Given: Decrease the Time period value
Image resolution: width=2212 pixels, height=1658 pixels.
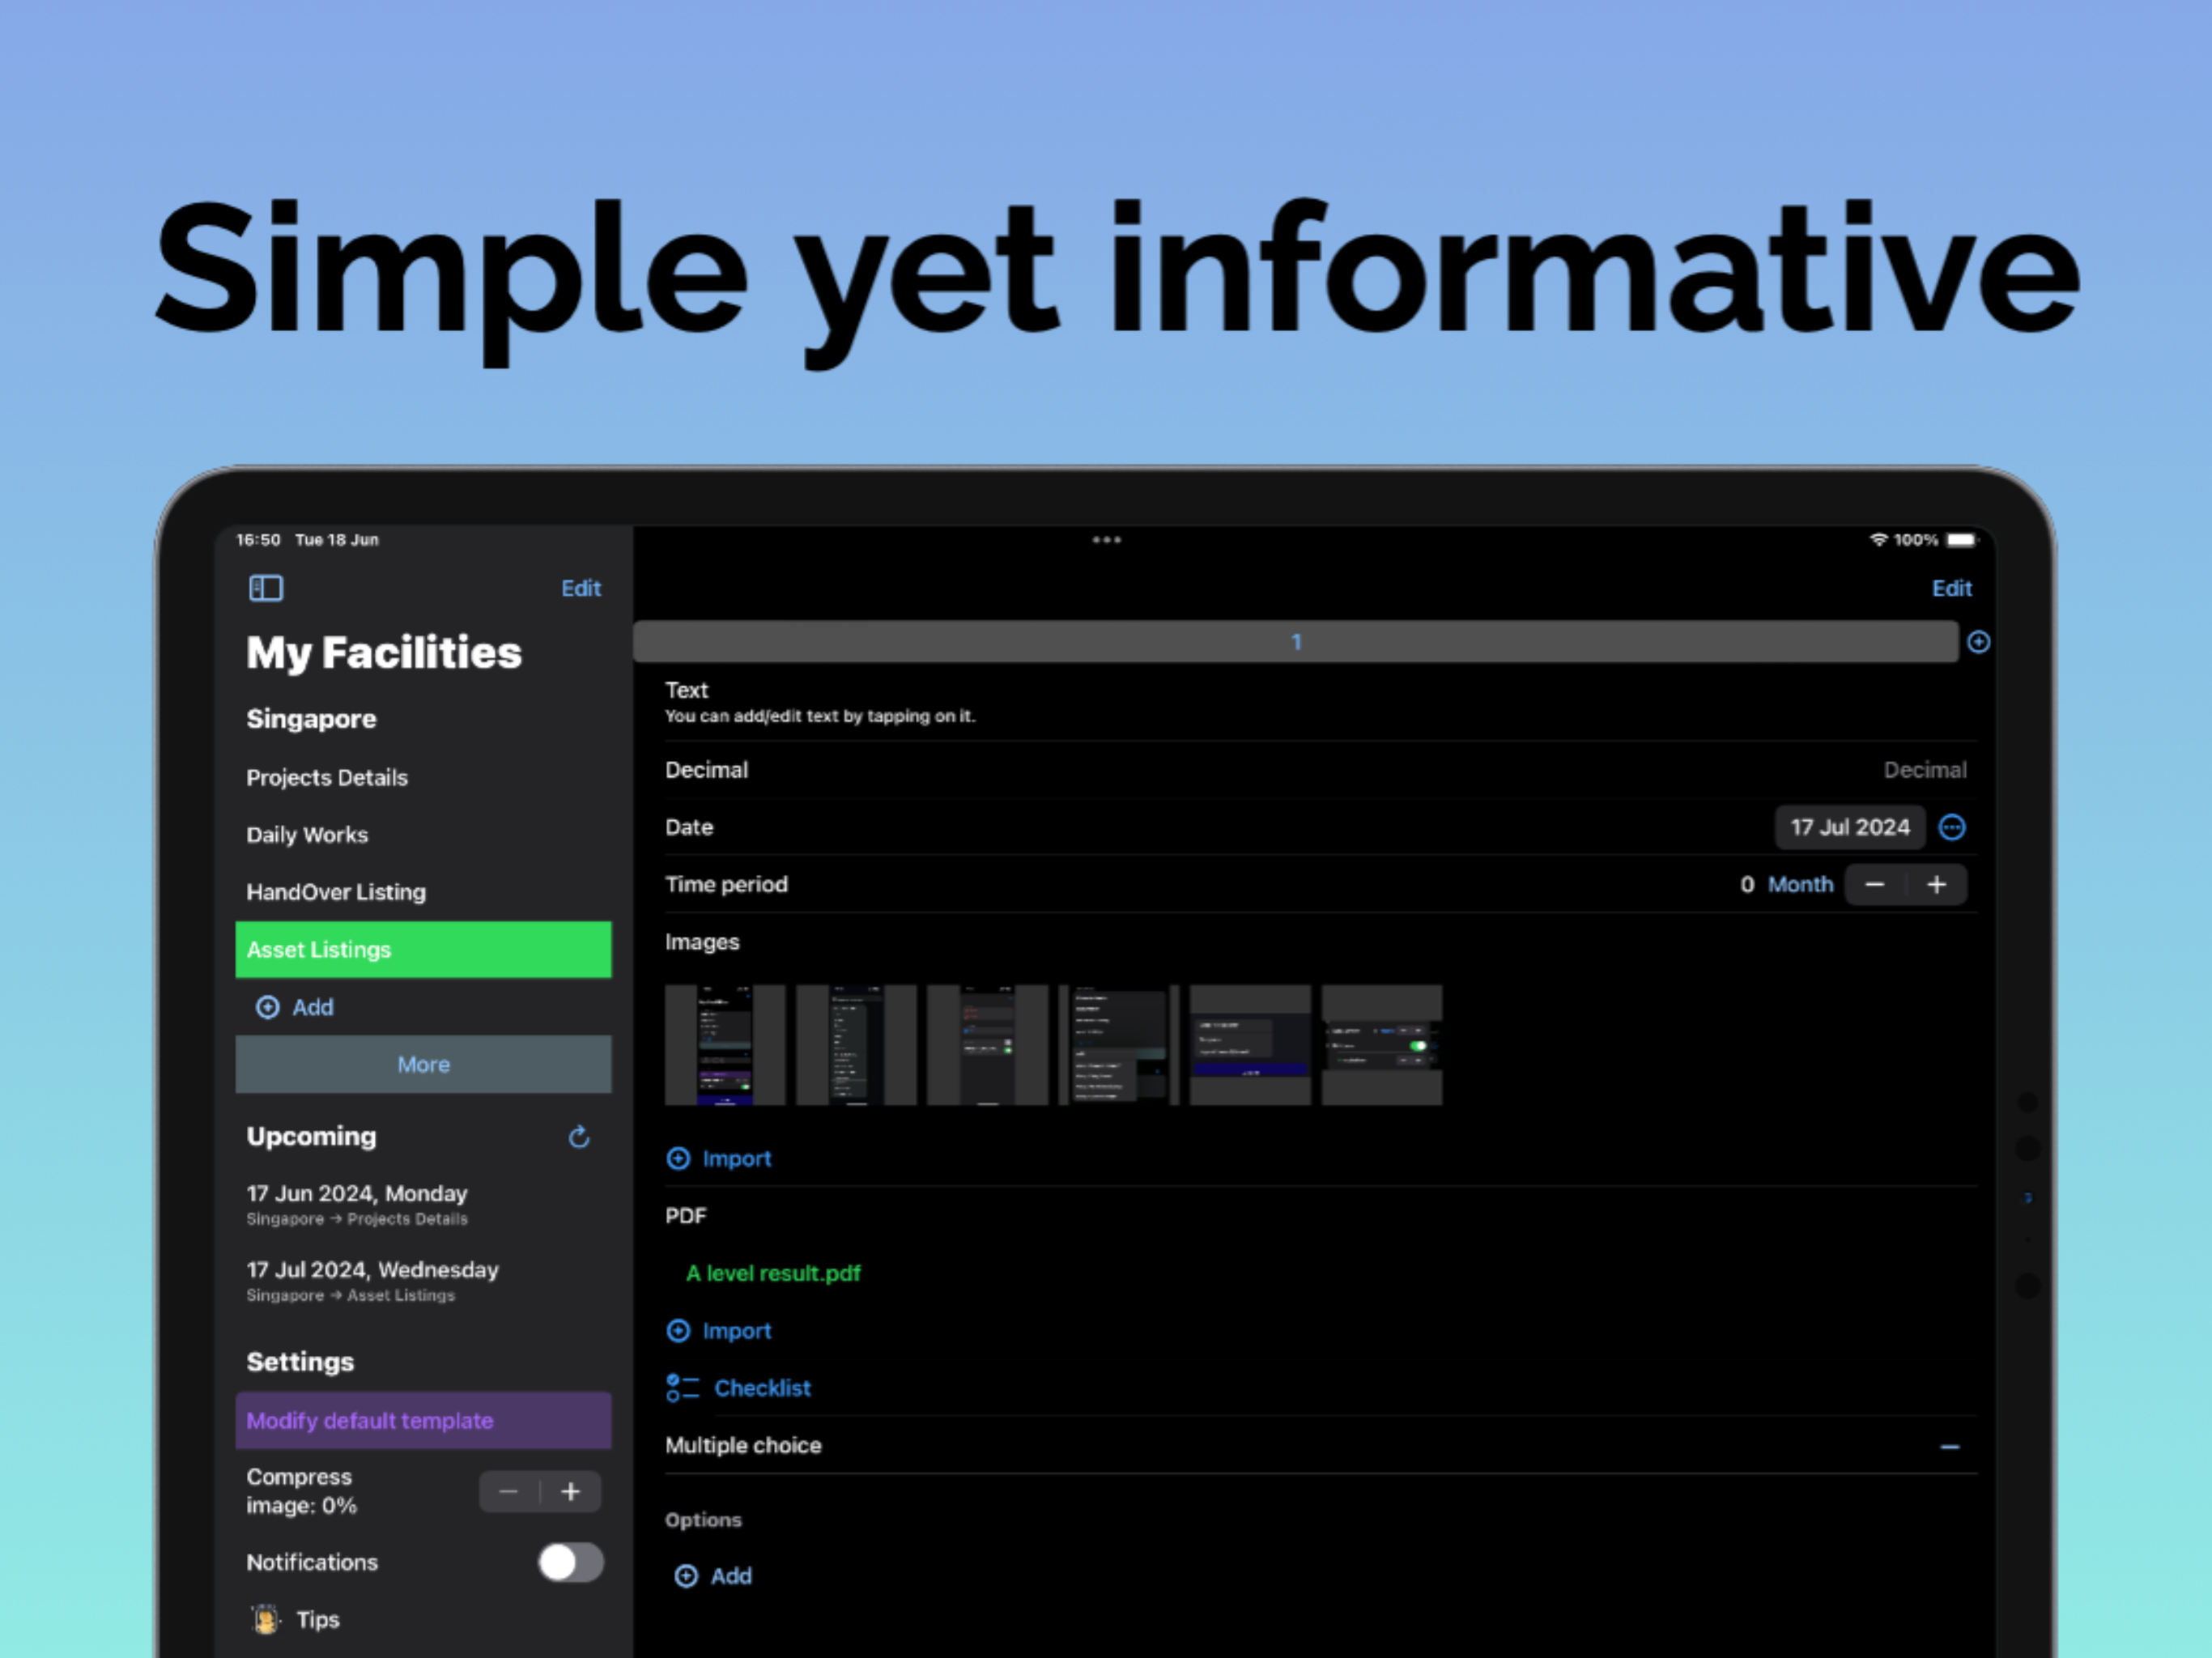Looking at the screenshot, I should [x=1875, y=884].
